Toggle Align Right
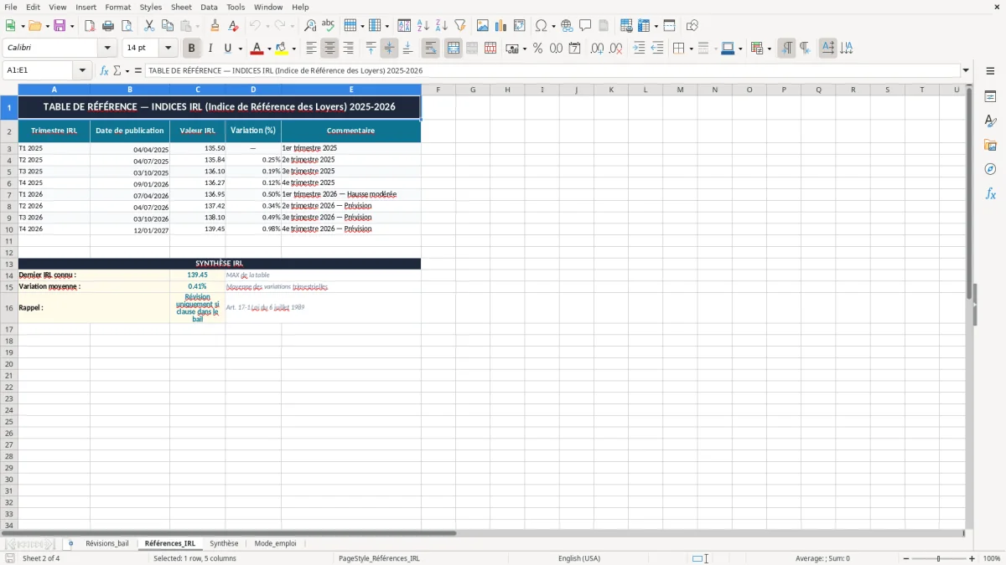This screenshot has width=1006, height=565. click(x=349, y=49)
